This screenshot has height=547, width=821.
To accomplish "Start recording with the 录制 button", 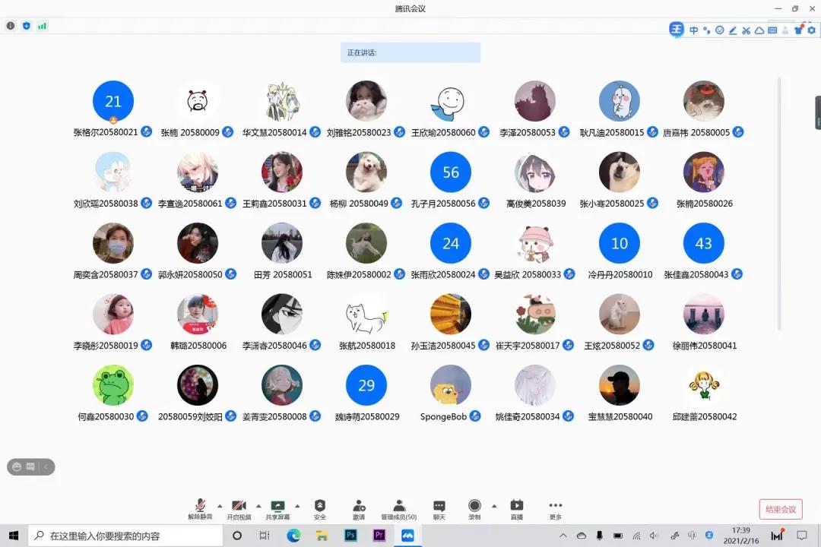I will pos(474,507).
